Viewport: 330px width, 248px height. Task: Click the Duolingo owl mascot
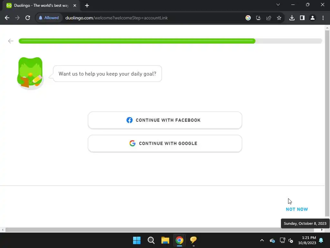click(x=30, y=73)
